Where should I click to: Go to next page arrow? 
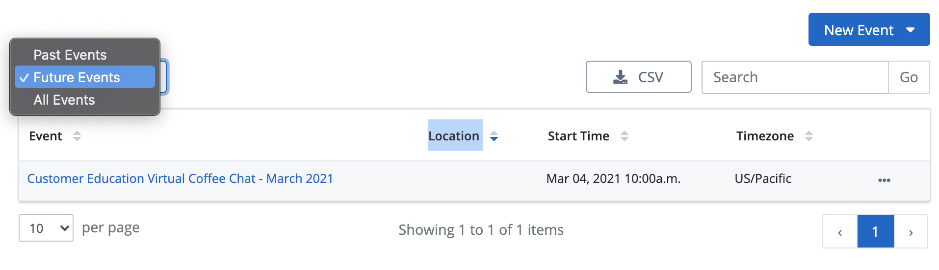click(x=911, y=232)
